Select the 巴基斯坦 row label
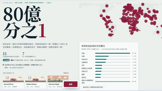Viewport: 162px width, 91px height. [x=85, y=62]
